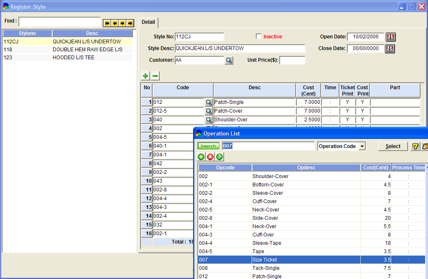The image size is (428, 279).
Task: Click row number 10 header
Action: click(147, 181)
